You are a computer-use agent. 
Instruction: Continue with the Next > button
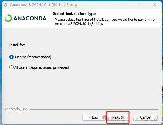118,117
